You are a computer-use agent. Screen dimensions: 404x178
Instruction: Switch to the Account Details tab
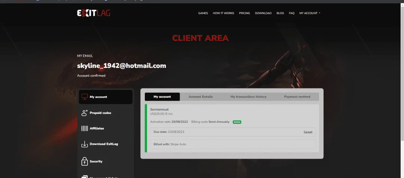click(201, 97)
